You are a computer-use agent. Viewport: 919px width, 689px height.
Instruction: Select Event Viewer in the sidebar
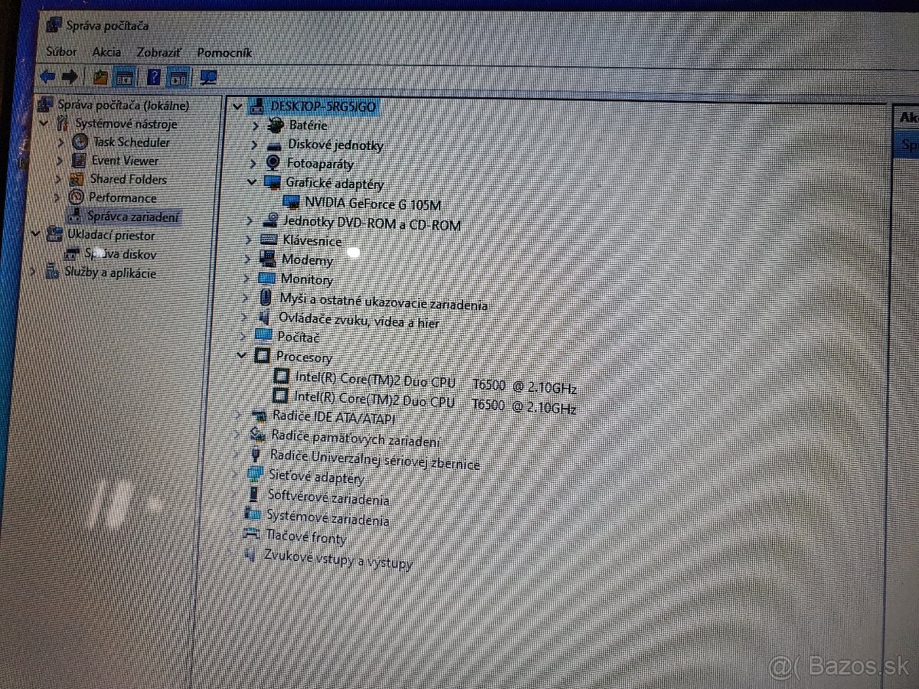(125, 161)
